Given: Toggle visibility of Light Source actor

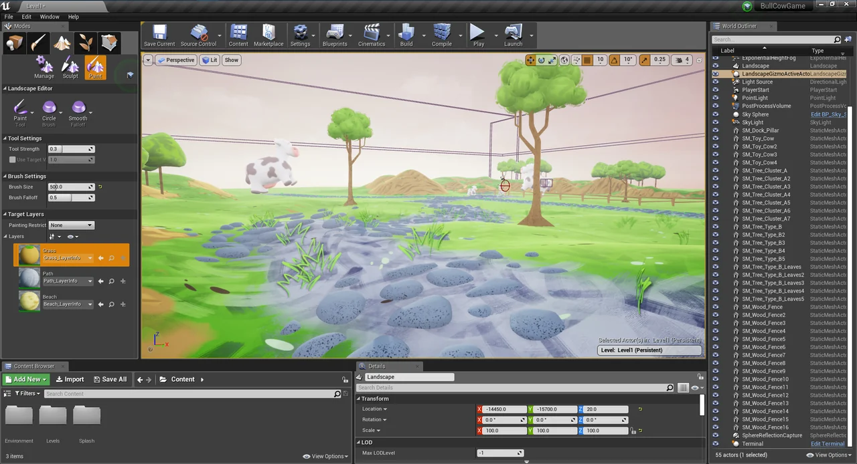Looking at the screenshot, I should (x=715, y=82).
